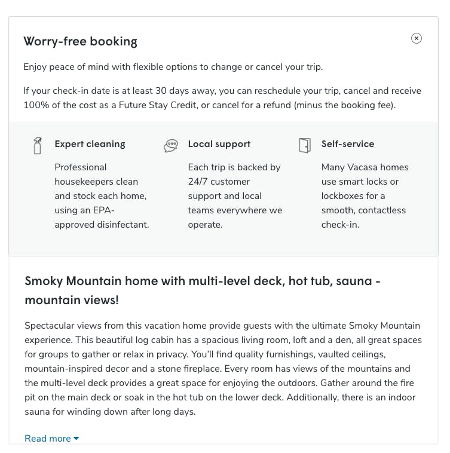The image size is (450, 453).
Task: Click the spray bottle cleaning icon
Action: click(x=38, y=146)
